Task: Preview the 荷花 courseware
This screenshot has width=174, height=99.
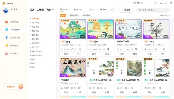Action: [x=150, y=54]
